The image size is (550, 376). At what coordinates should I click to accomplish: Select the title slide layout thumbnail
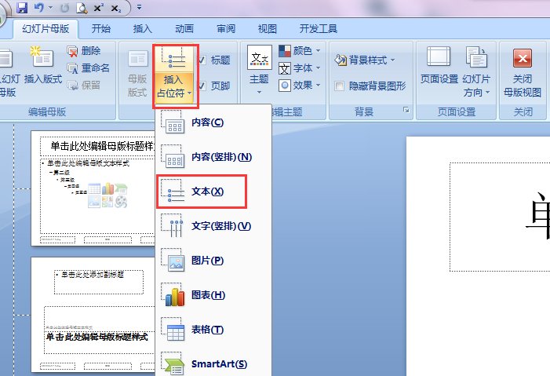pyautogui.click(x=93, y=315)
